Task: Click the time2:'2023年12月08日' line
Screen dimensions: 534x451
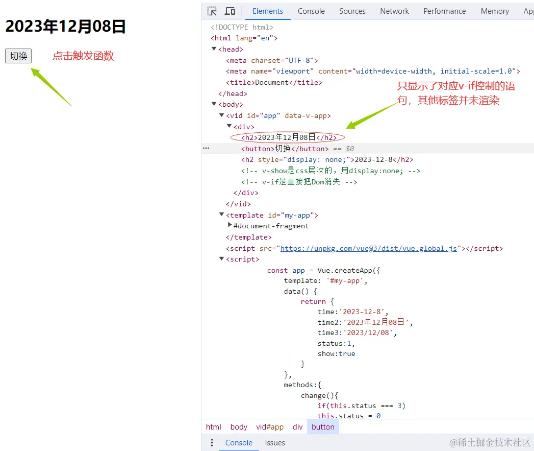Action: pos(365,322)
